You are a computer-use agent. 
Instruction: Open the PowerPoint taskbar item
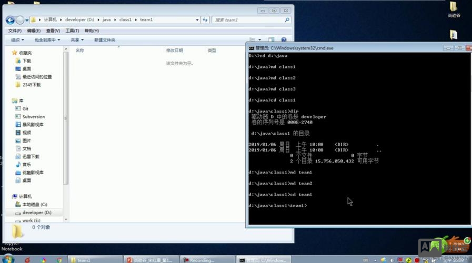[150, 260]
